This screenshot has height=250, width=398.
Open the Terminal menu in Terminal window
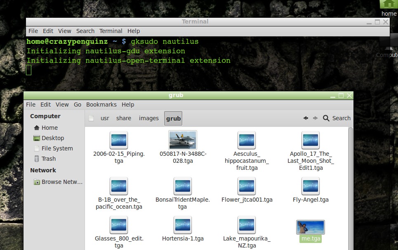click(111, 31)
